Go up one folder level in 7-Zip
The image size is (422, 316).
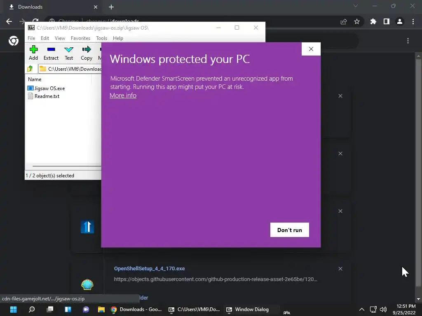[30, 69]
